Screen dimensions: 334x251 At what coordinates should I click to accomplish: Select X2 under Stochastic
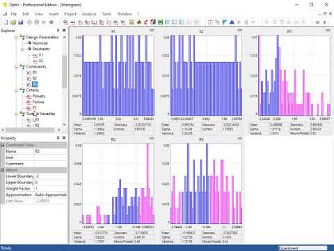41,61
